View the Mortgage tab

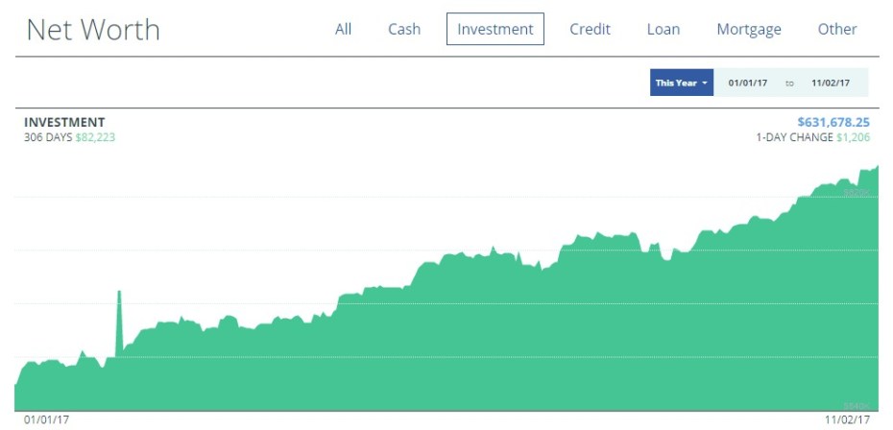click(749, 30)
